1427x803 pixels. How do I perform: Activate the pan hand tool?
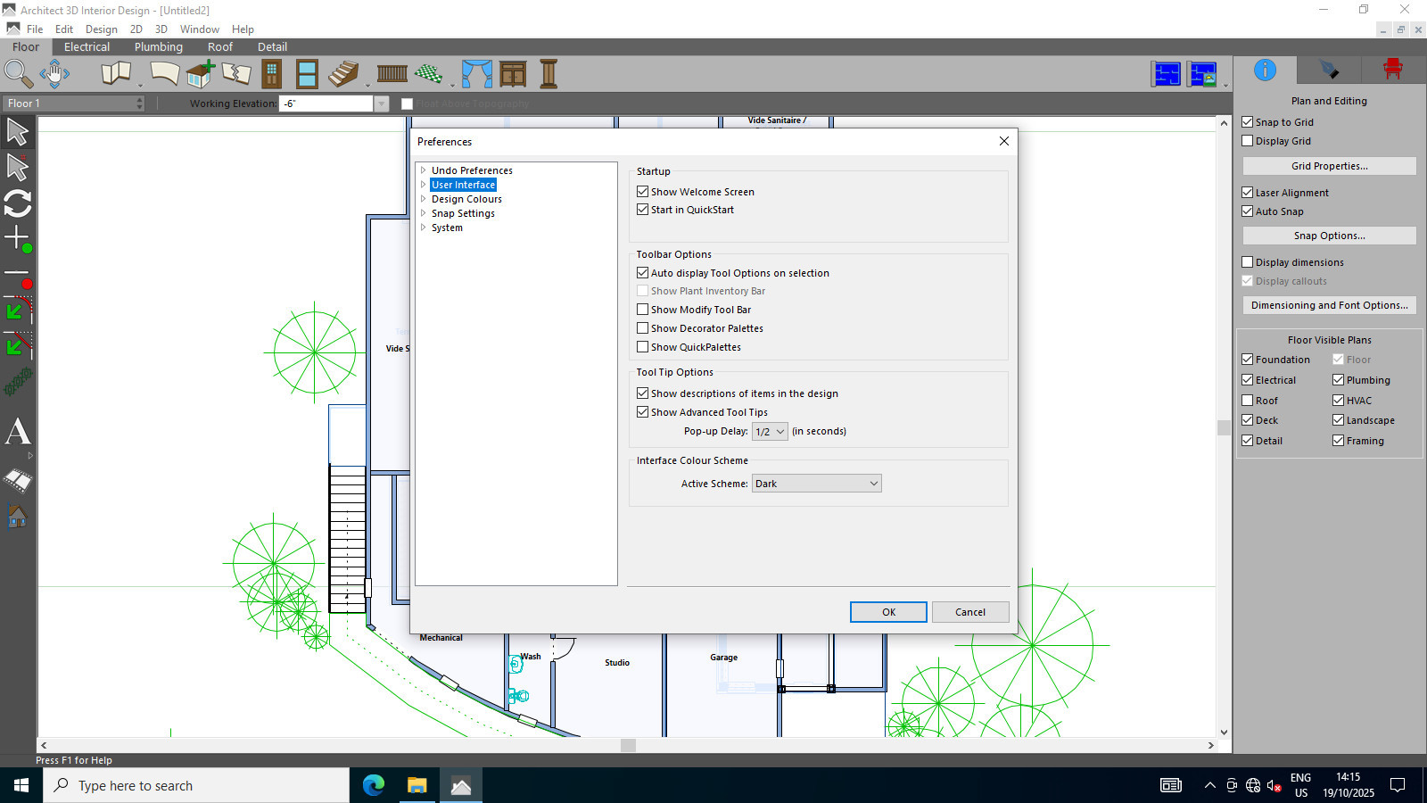click(x=54, y=73)
